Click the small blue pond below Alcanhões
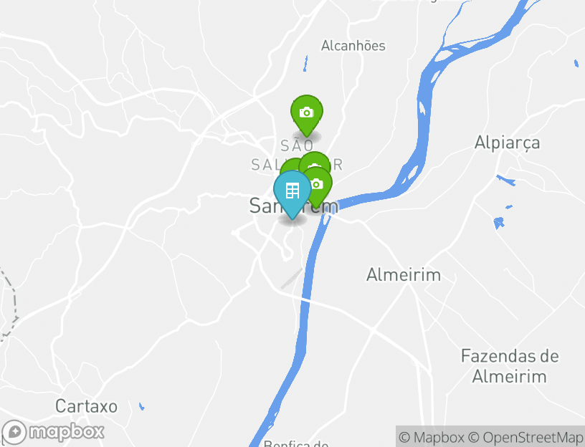The width and height of the screenshot is (585, 447). pos(305,63)
